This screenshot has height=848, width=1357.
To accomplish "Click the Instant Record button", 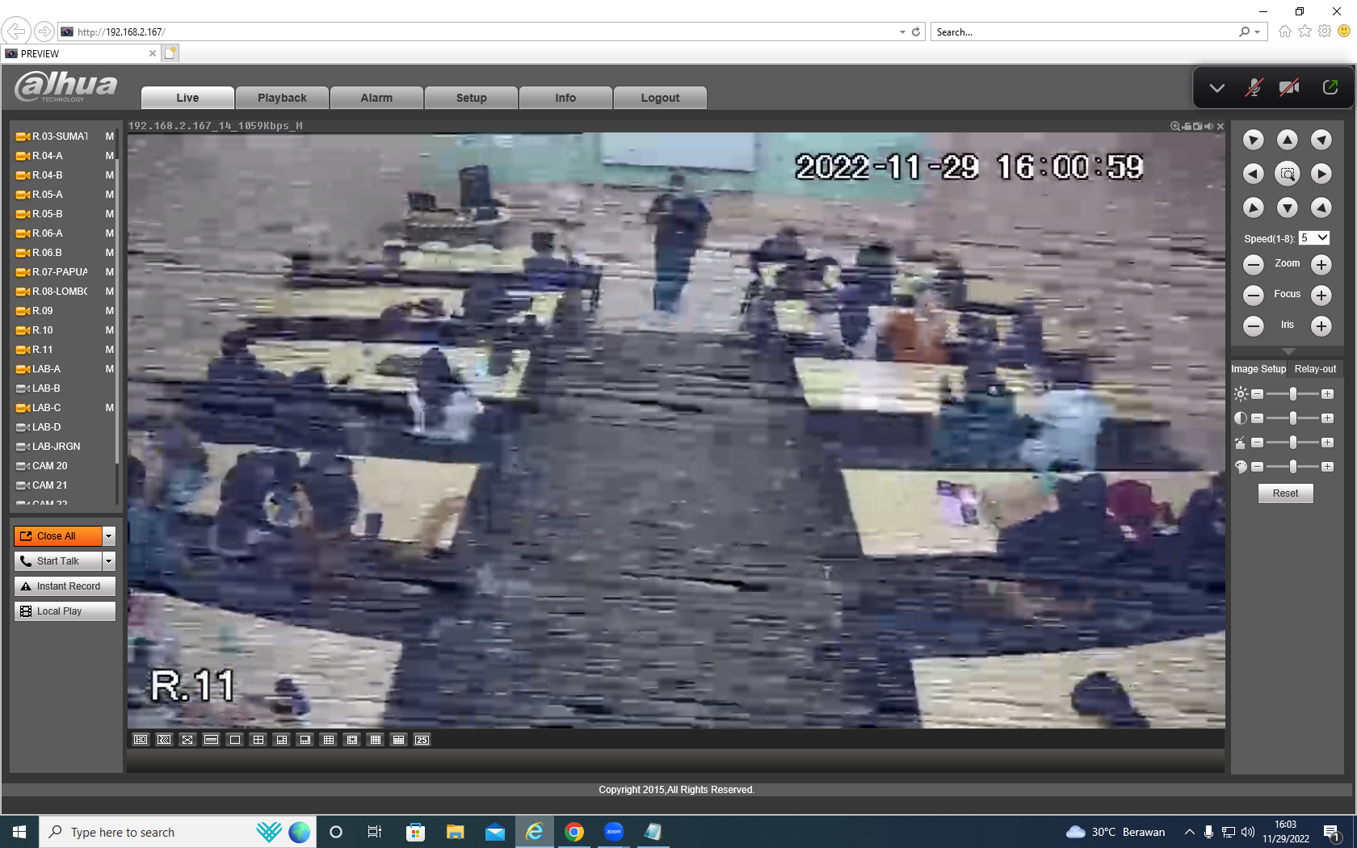I will 65,586.
